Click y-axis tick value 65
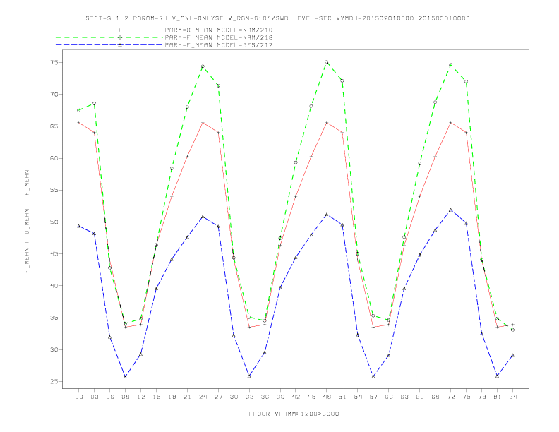Screen dimensions: 559x432 [x=54, y=126]
